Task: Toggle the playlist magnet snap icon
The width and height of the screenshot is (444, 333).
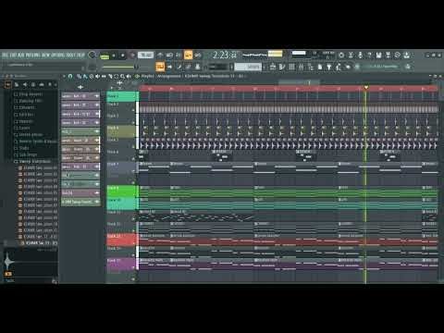Action: [x=70, y=76]
